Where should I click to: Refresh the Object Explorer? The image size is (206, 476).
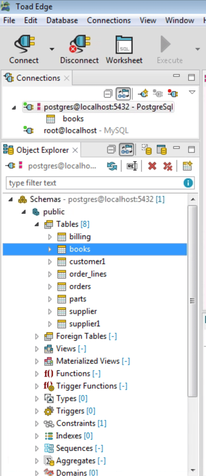pyautogui.click(x=112, y=166)
